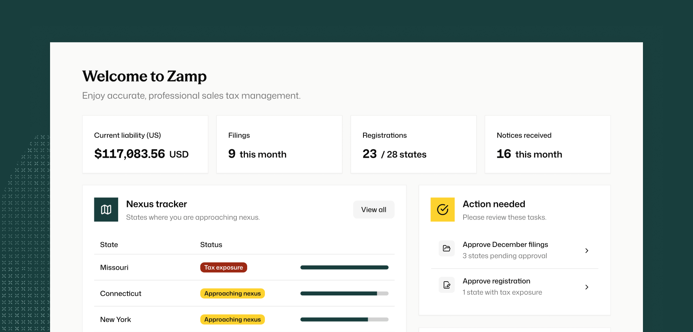The height and width of the screenshot is (332, 693).
Task: Click the Action needed checkmark icon
Action: [443, 210]
